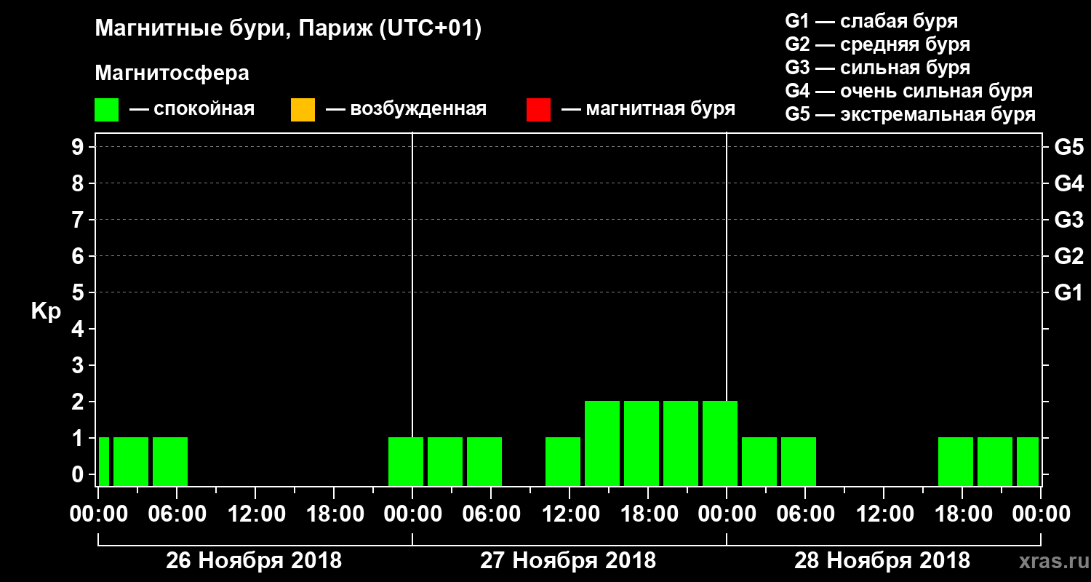Viewport: 1091px width, 582px height.
Task: Click the date label '26 Ноября 2018'
Action: 254,560
